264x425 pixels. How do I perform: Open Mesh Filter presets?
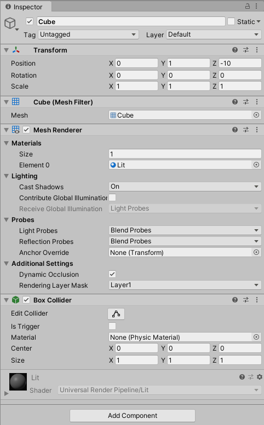246,102
